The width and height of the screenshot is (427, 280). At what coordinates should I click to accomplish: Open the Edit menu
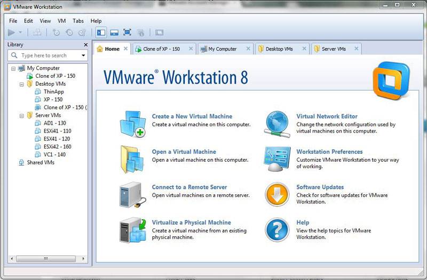(28, 21)
